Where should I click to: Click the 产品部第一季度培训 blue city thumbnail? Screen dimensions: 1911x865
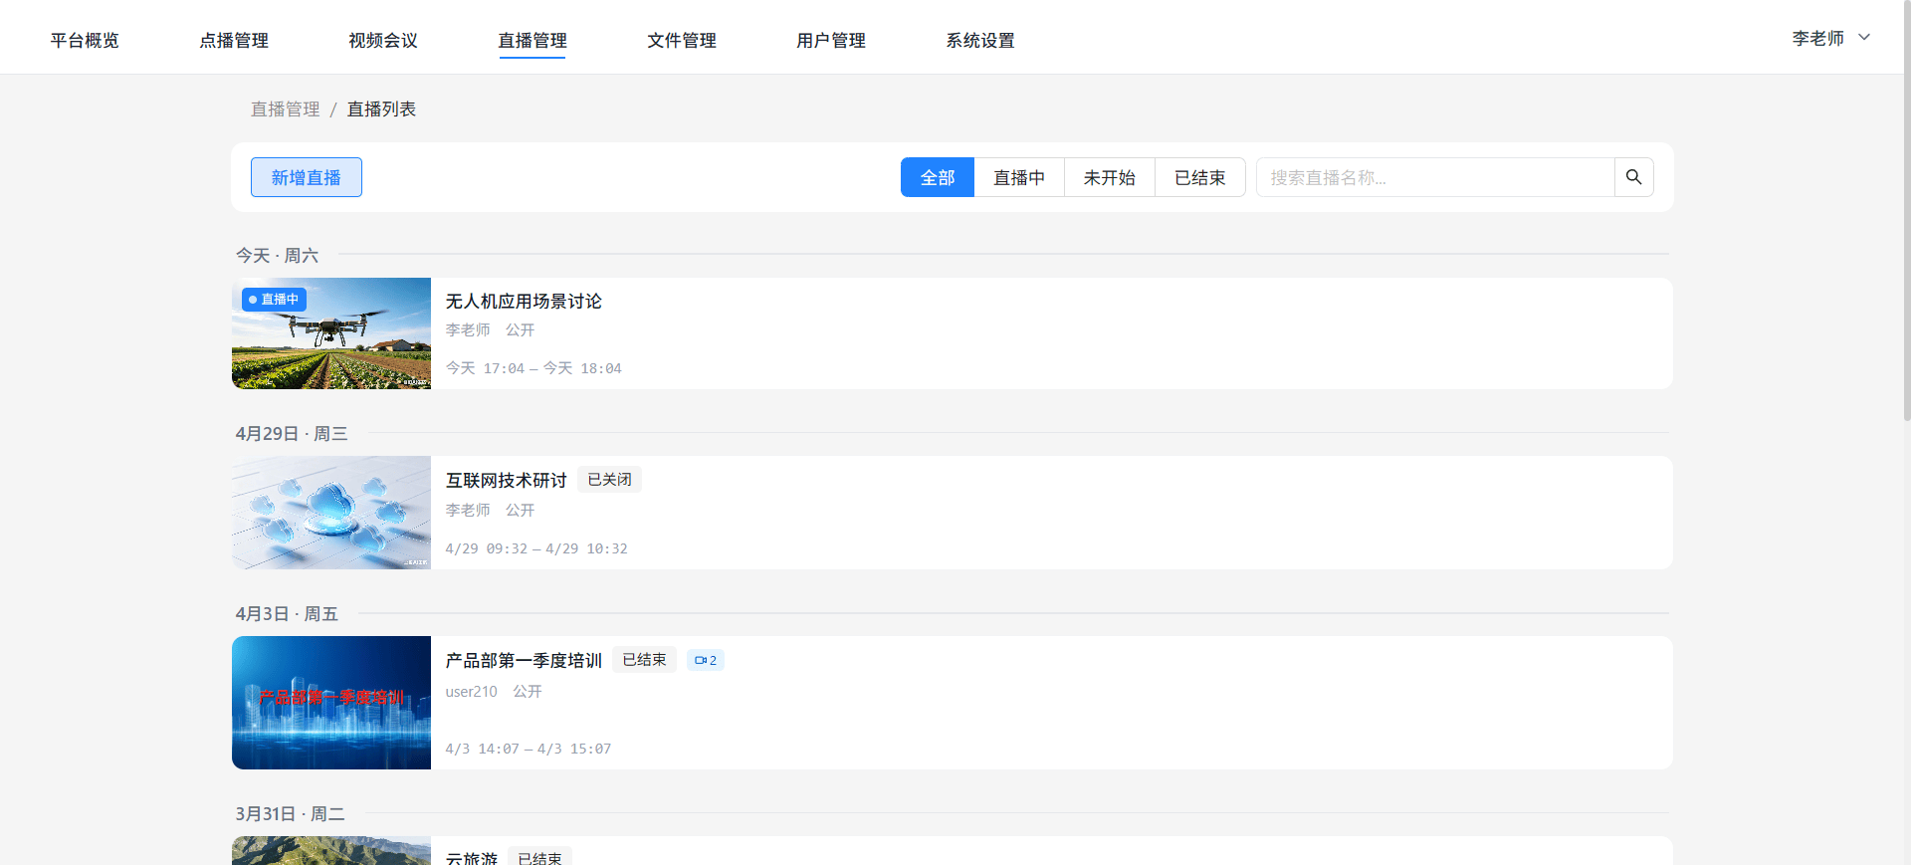pyautogui.click(x=331, y=703)
